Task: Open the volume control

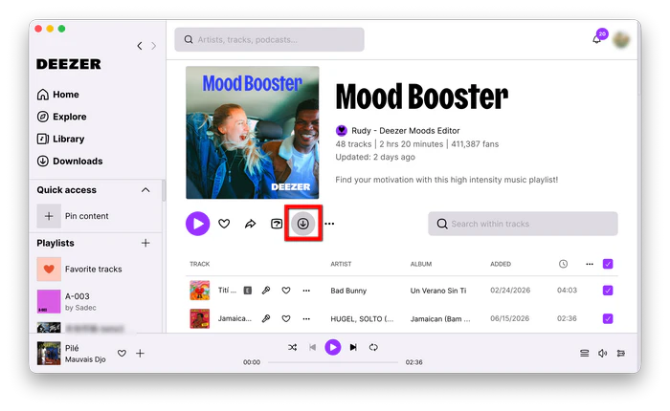Action: click(602, 353)
